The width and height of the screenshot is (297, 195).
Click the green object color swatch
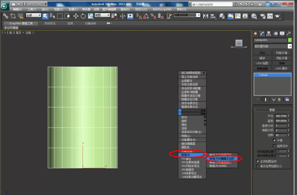click(290, 40)
